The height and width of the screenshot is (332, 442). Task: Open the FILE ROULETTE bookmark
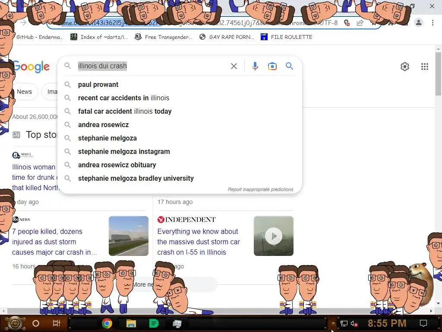click(287, 37)
